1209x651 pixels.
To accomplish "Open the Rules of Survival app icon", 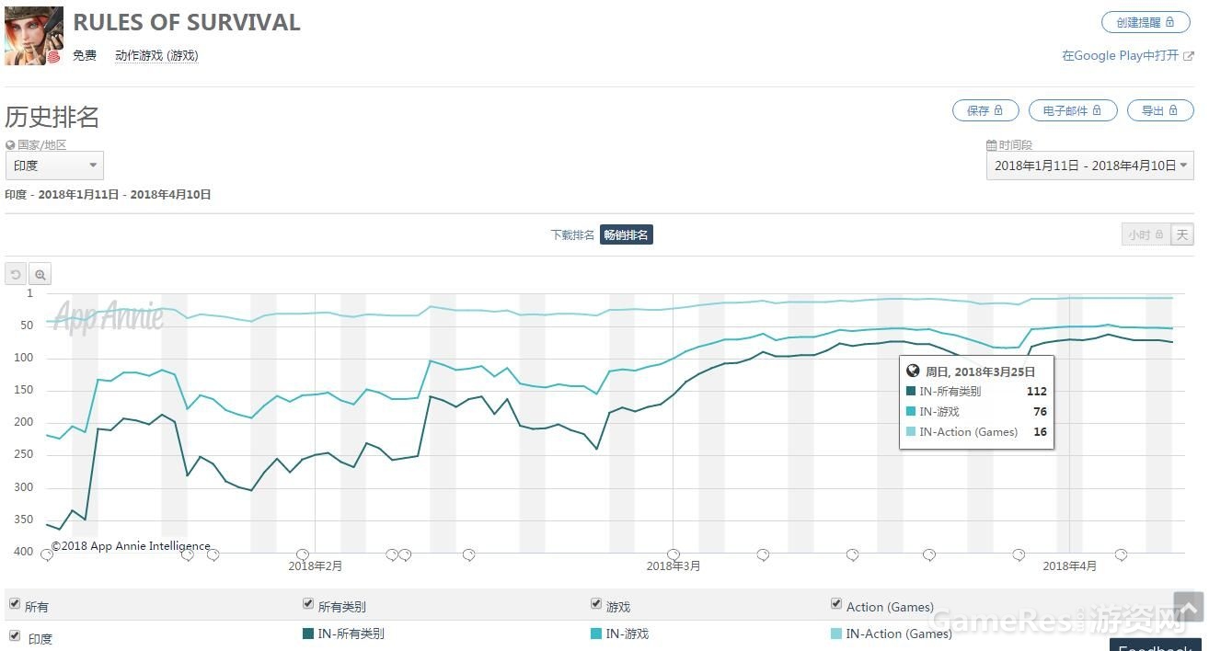I will click(34, 36).
